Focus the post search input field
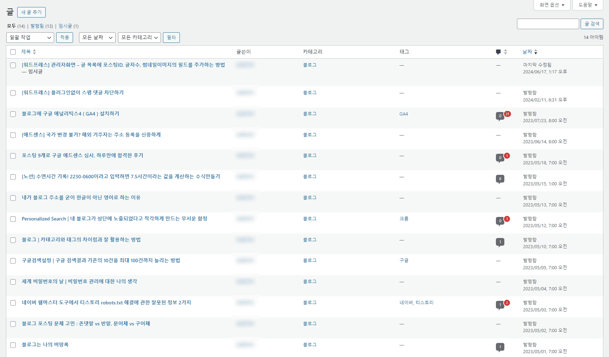The width and height of the screenshot is (609, 357). click(x=548, y=24)
